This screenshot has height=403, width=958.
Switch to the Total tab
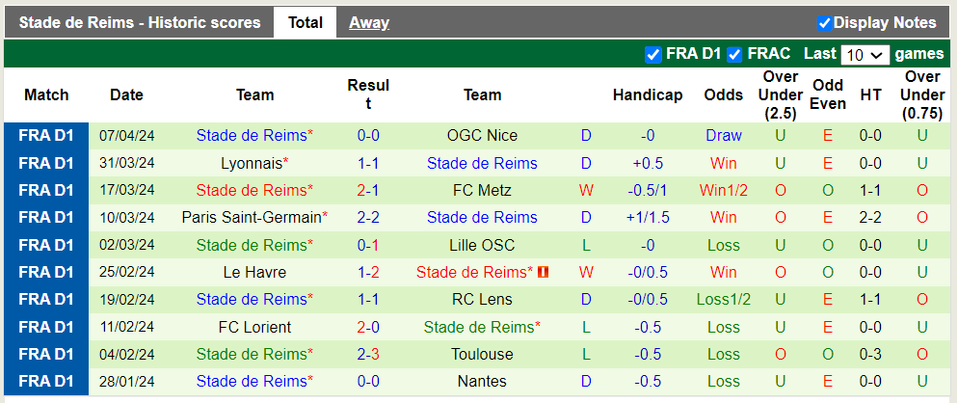click(305, 22)
